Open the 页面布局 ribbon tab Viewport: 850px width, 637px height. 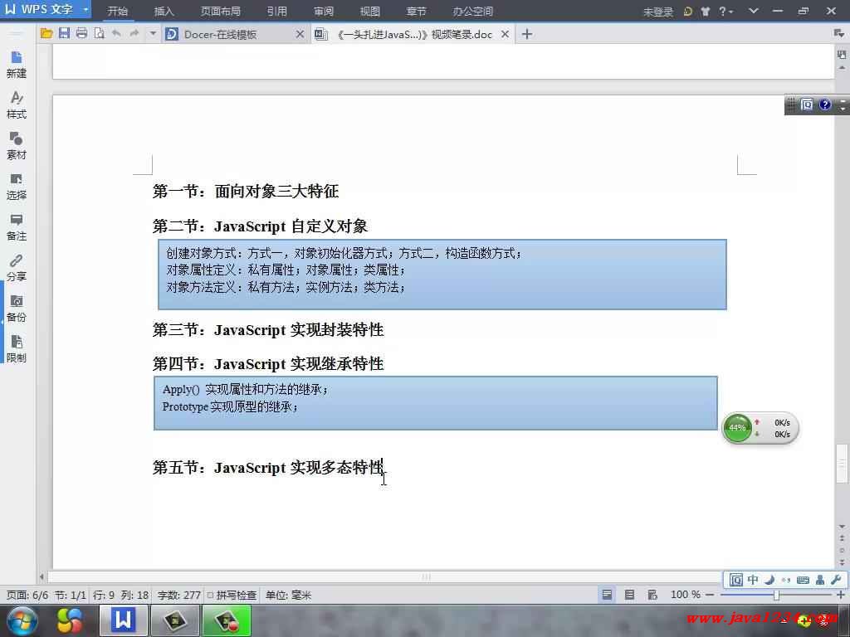[x=220, y=12]
